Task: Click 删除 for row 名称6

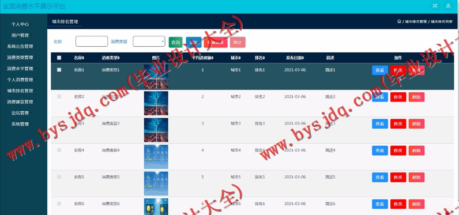Action: 416,204
